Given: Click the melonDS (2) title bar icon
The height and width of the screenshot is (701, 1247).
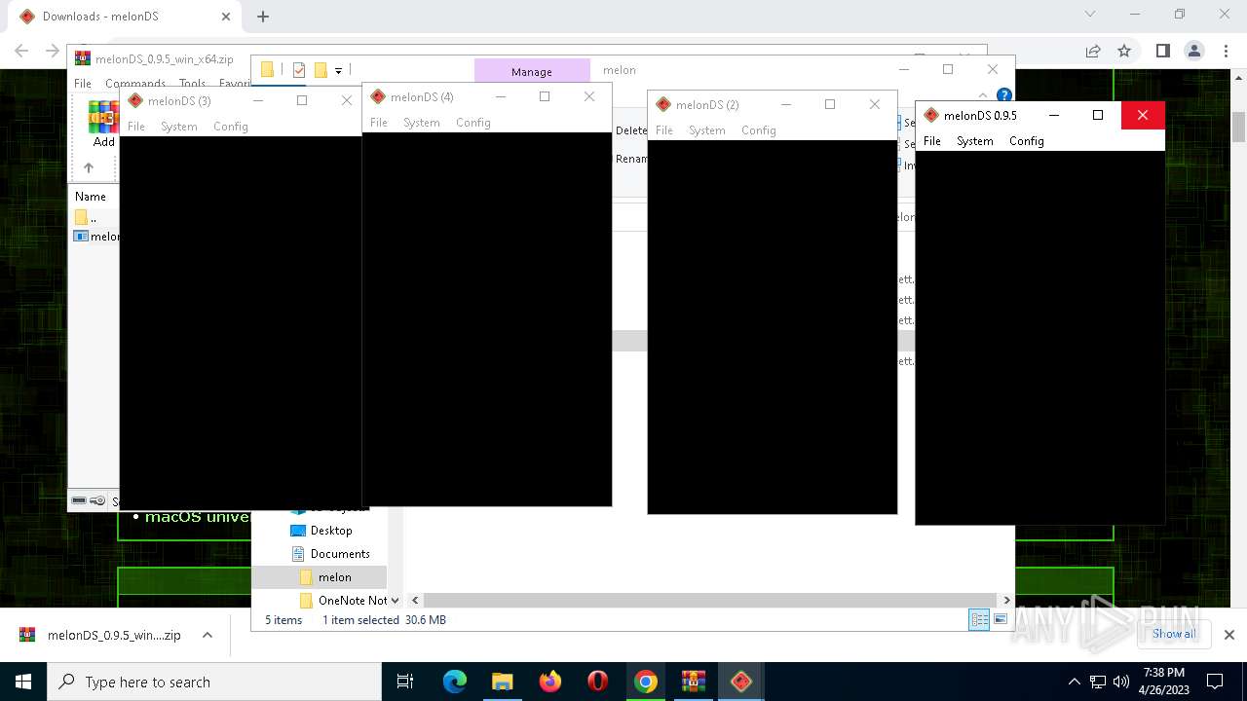Looking at the screenshot, I should click(663, 104).
